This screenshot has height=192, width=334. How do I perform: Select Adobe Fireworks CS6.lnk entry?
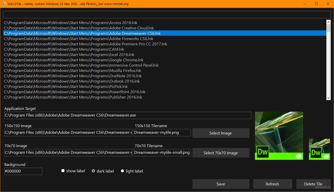tap(78, 39)
